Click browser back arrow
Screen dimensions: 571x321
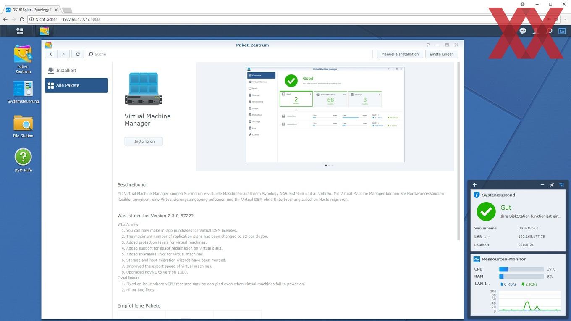click(5, 19)
